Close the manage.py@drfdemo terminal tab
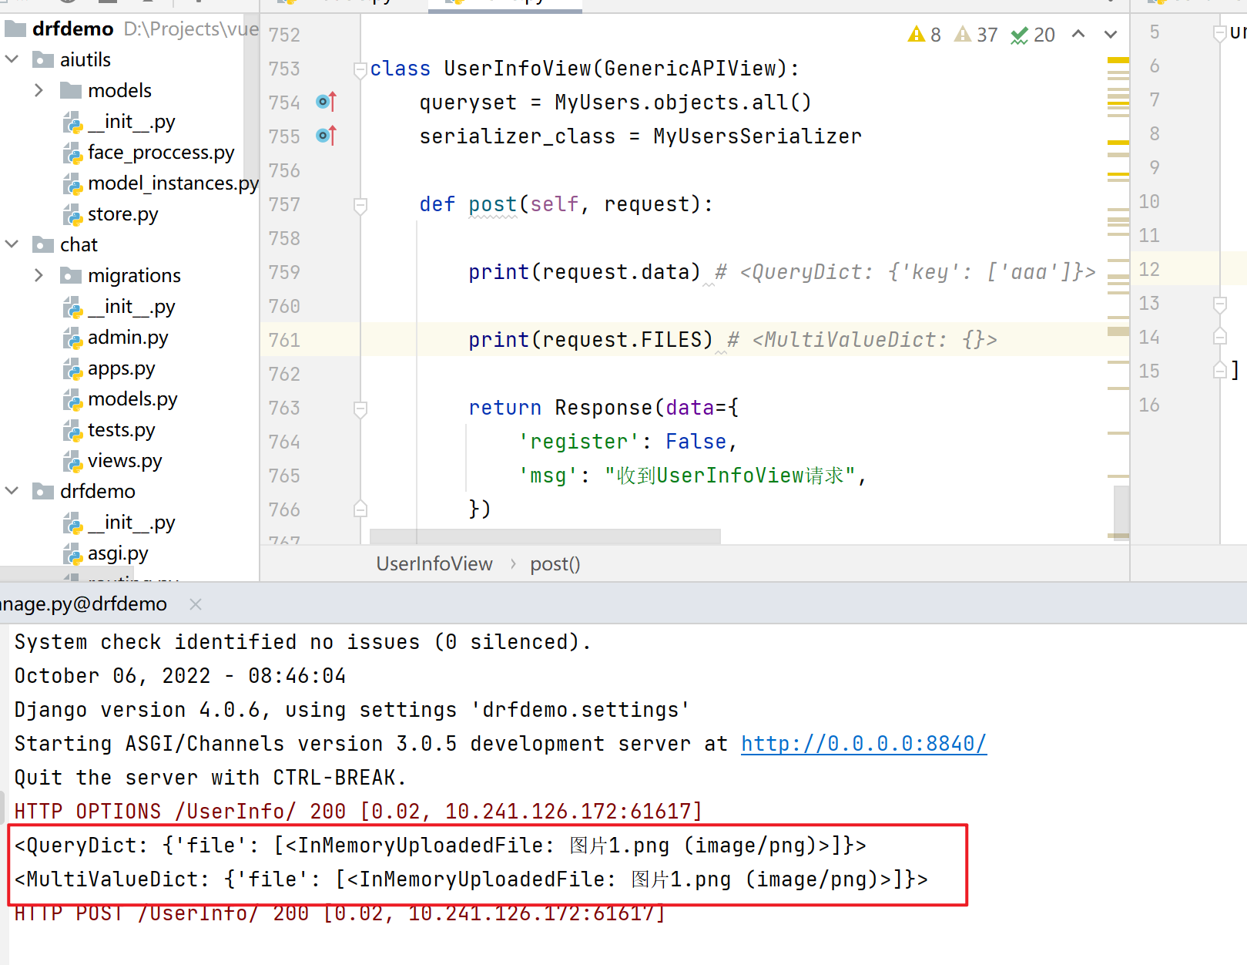 click(196, 604)
